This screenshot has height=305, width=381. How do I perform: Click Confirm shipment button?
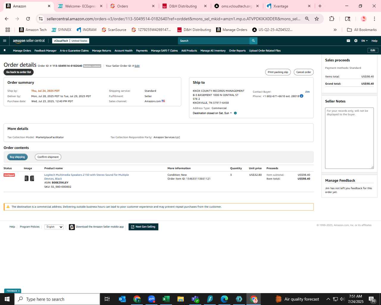pyautogui.click(x=48, y=157)
